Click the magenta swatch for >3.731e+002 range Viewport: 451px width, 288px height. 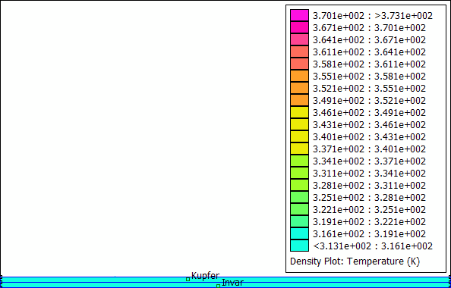pyautogui.click(x=299, y=15)
